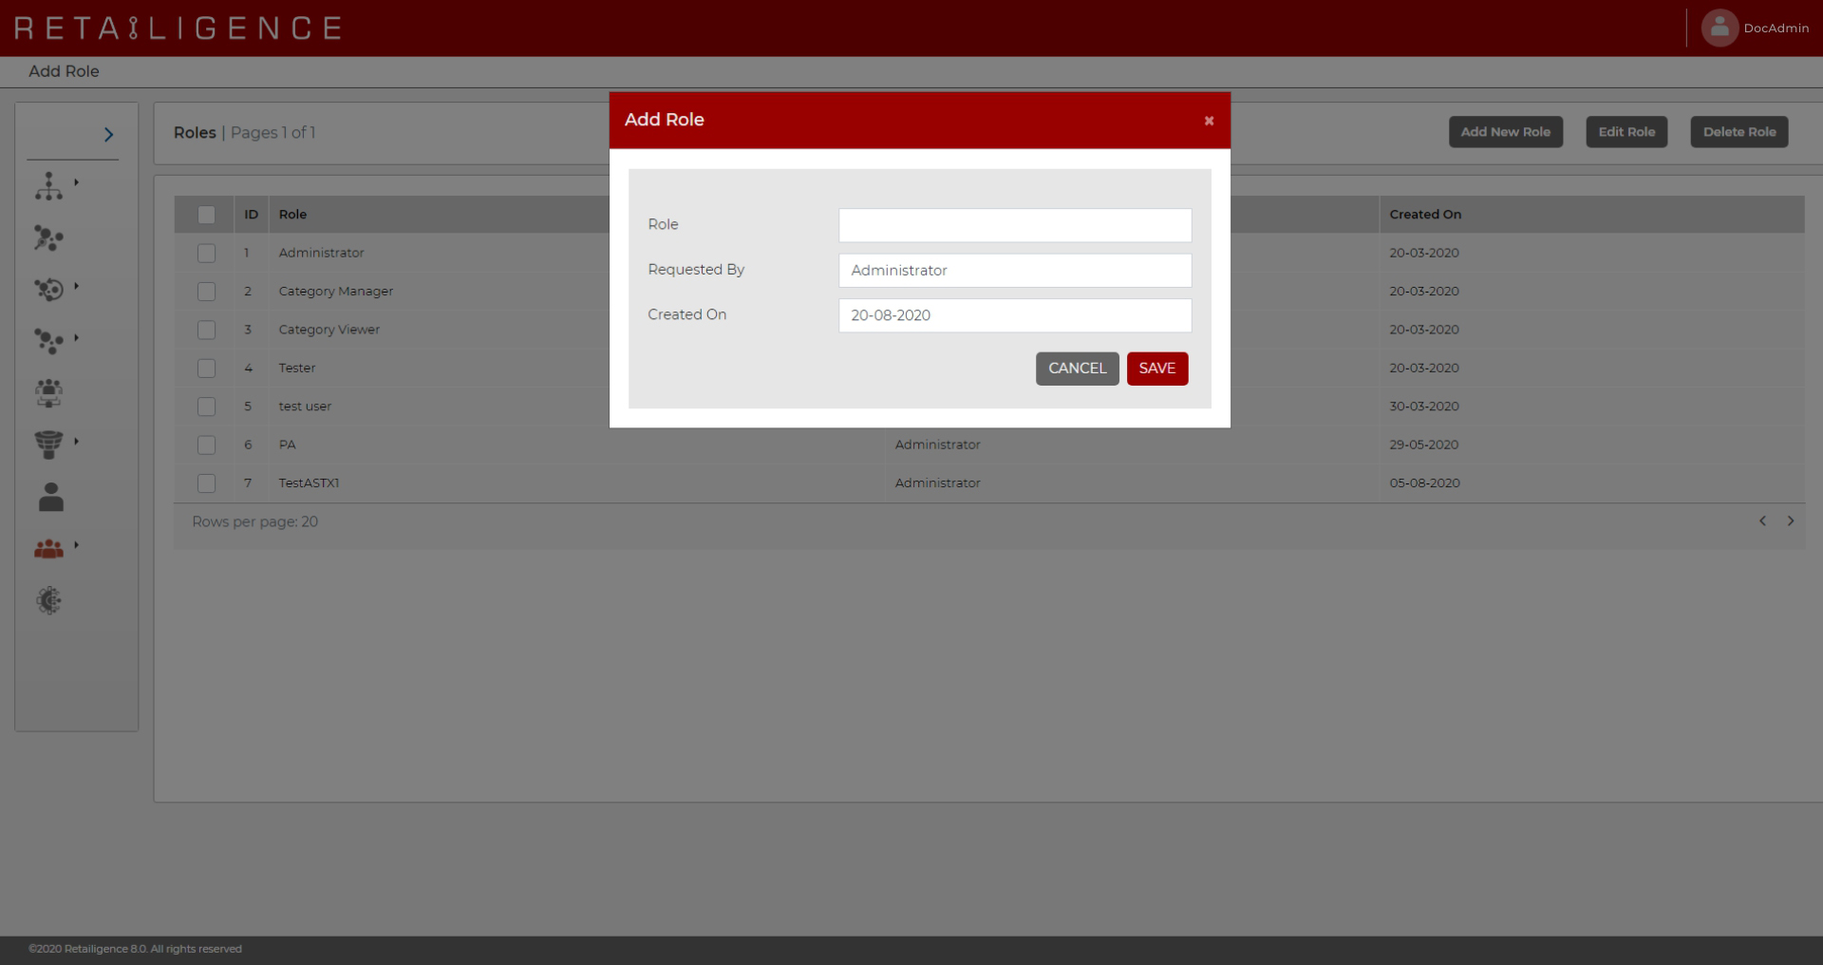Click the Requested By field
This screenshot has width=1823, height=965.
coord(1014,271)
